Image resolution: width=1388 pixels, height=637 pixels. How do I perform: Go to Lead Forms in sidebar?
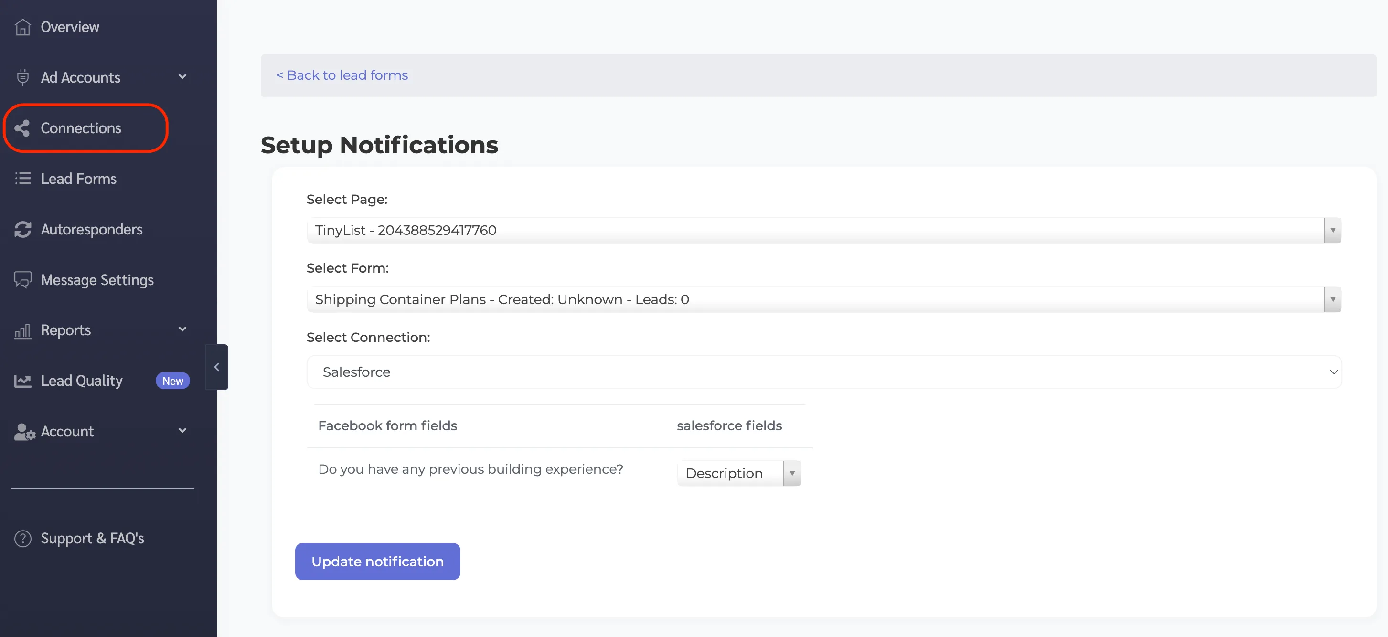(x=79, y=179)
